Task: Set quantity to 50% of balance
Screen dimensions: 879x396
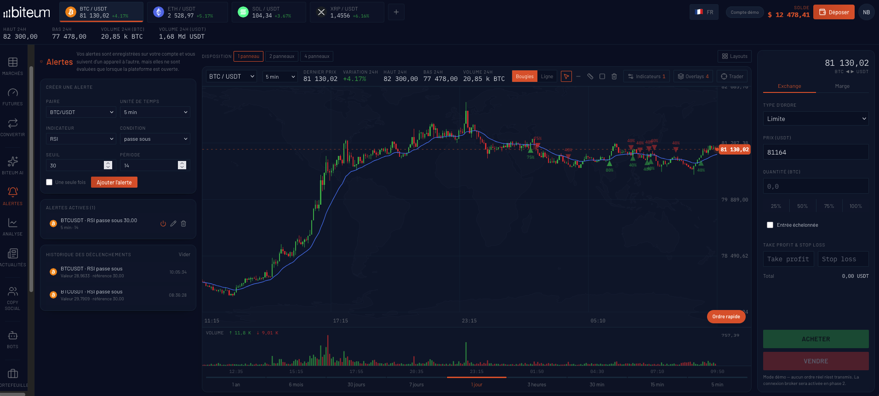Action: point(803,206)
